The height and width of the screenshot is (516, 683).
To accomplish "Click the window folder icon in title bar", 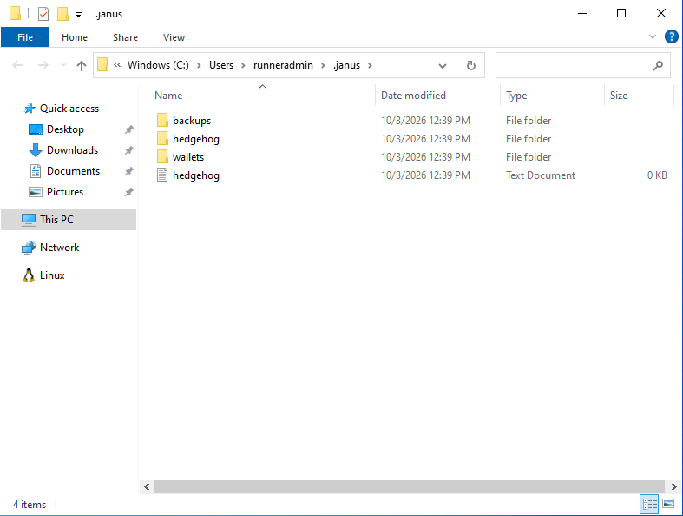I will (x=15, y=14).
